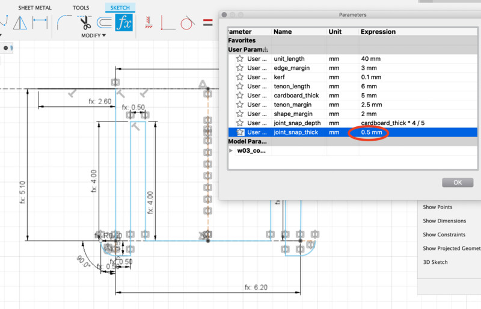Favorite the tenon_length parameter star
The height and width of the screenshot is (309, 481).
coord(240,86)
